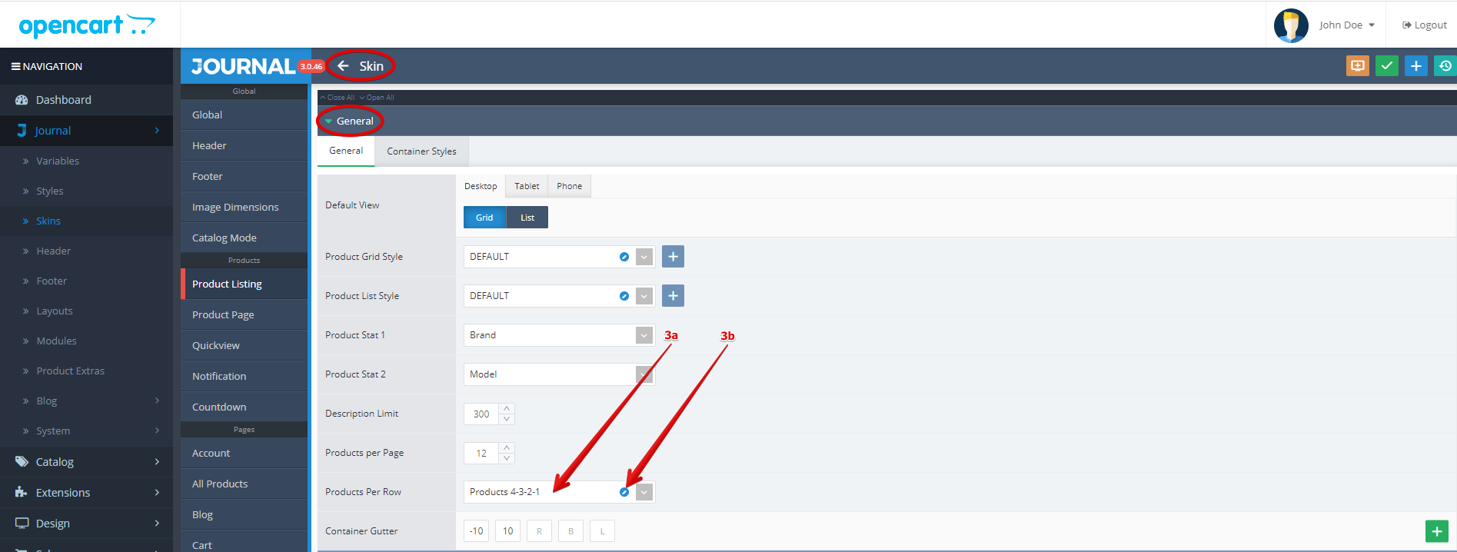Screen dimensions: 1457x552
Task: Select the Product Listing section
Action: pyautogui.click(x=244, y=284)
